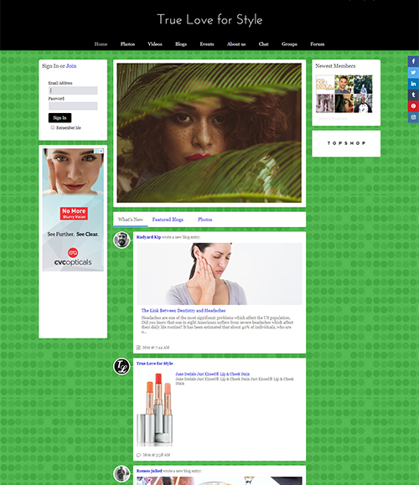Open the Videos menu item
This screenshot has width=419, height=485.
tap(155, 44)
